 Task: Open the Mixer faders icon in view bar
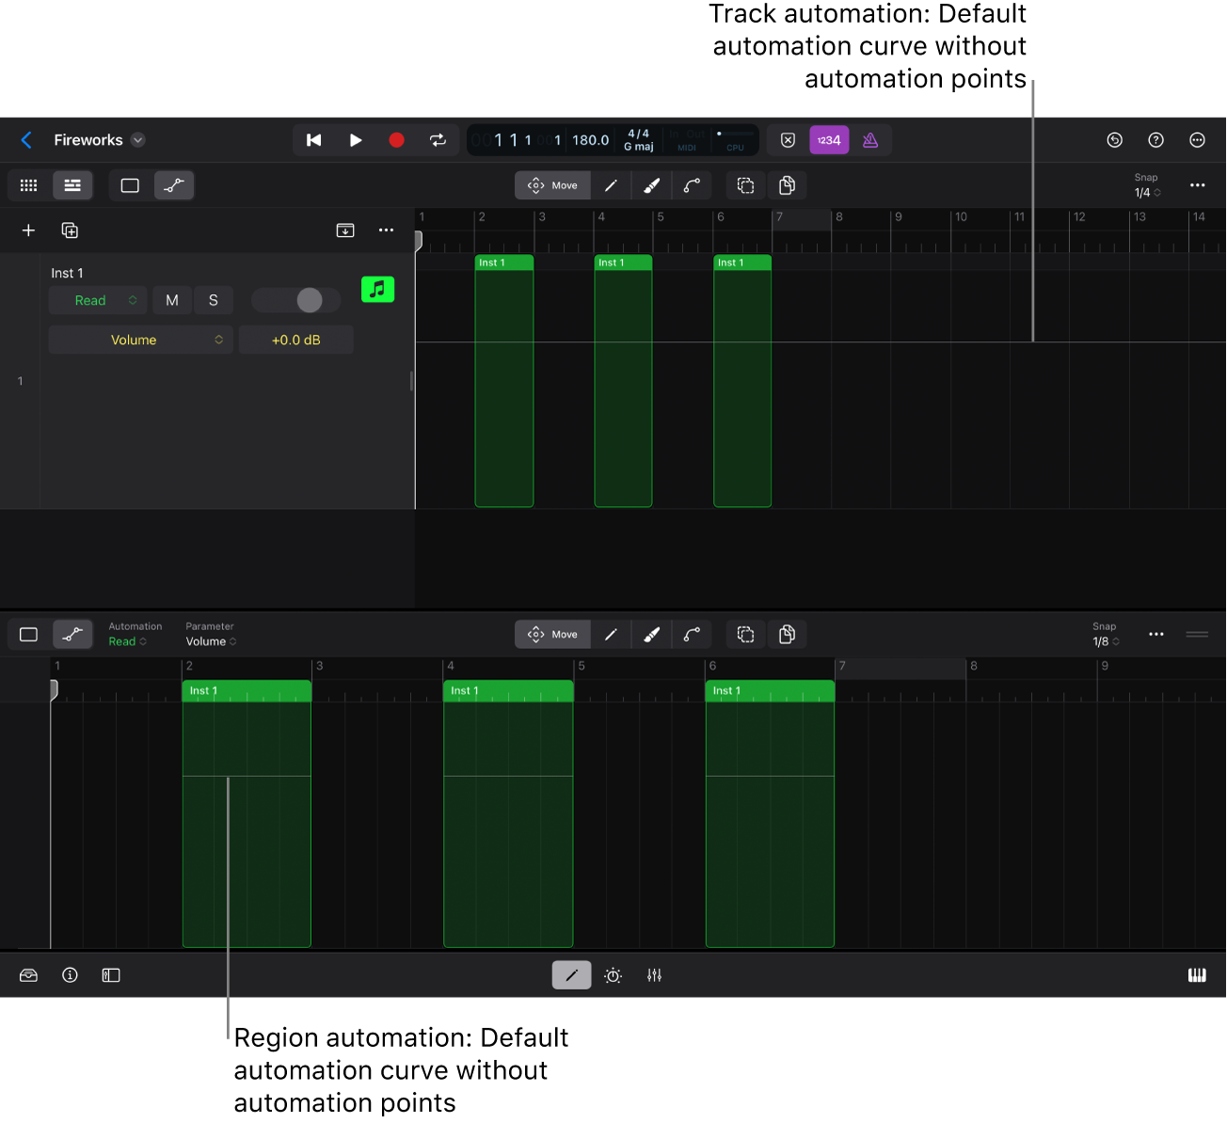click(655, 975)
